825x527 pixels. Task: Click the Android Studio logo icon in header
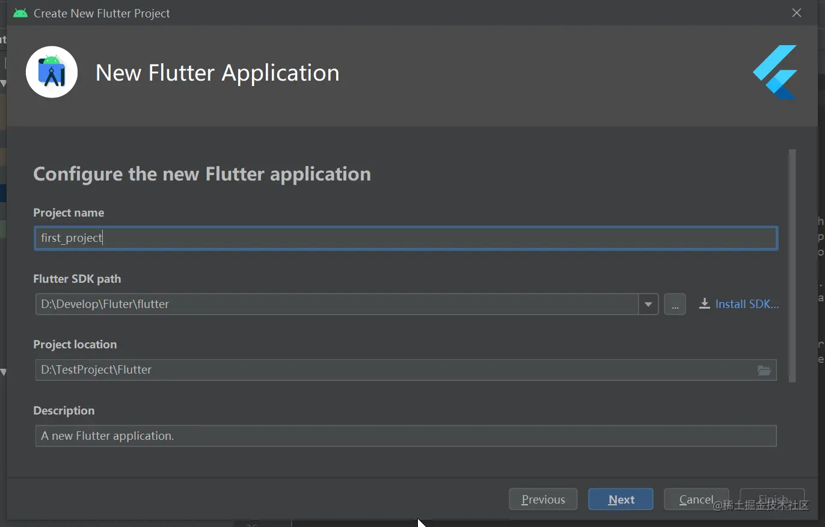(x=52, y=72)
